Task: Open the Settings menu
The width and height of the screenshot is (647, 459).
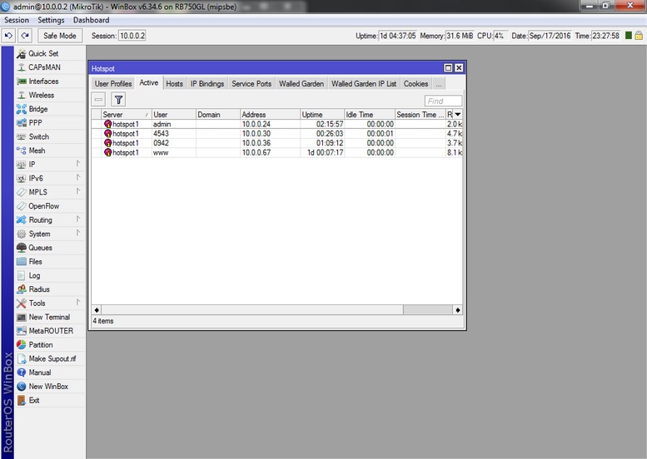Action: point(51,20)
